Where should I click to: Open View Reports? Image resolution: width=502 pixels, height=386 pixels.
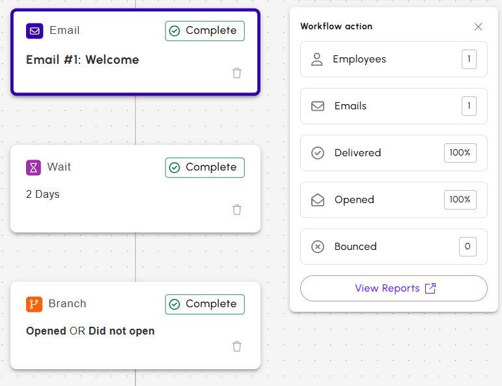click(x=394, y=288)
